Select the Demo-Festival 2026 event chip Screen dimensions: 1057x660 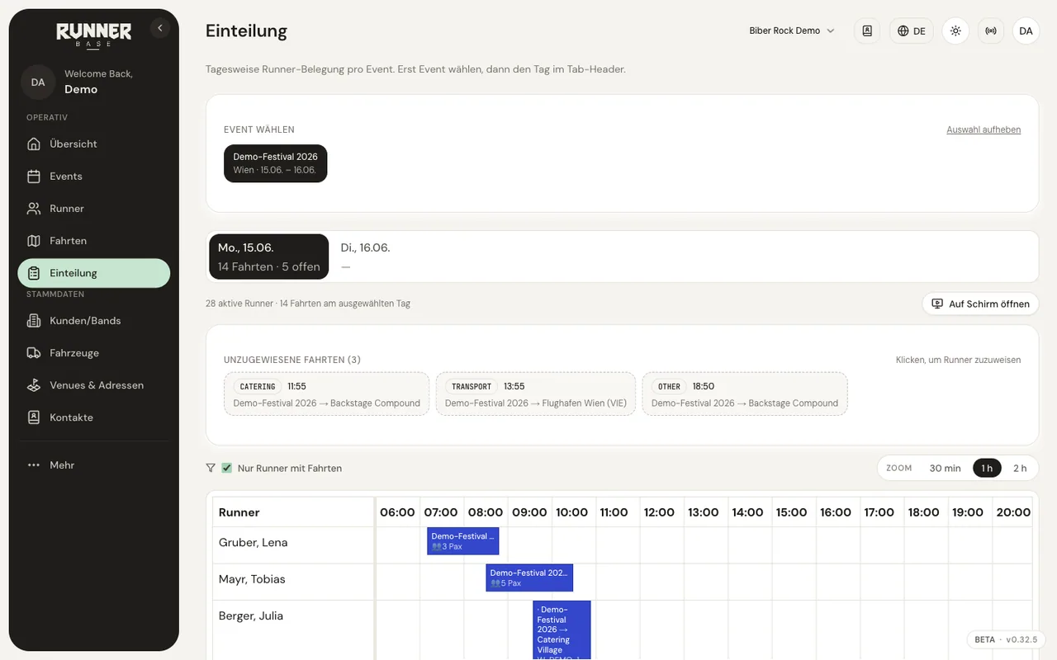tap(275, 163)
